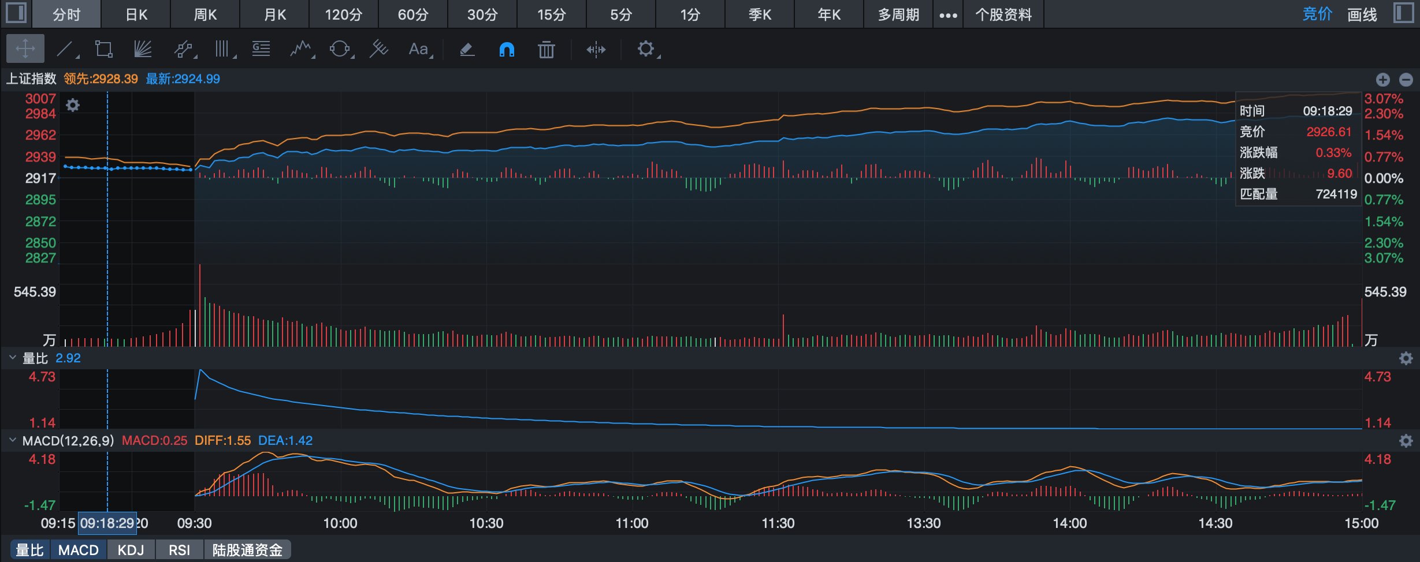This screenshot has height=562, width=1420.
Task: Select the MACD indicator button
Action: click(79, 550)
